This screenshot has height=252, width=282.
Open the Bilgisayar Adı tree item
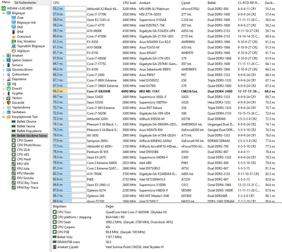point(26,23)
